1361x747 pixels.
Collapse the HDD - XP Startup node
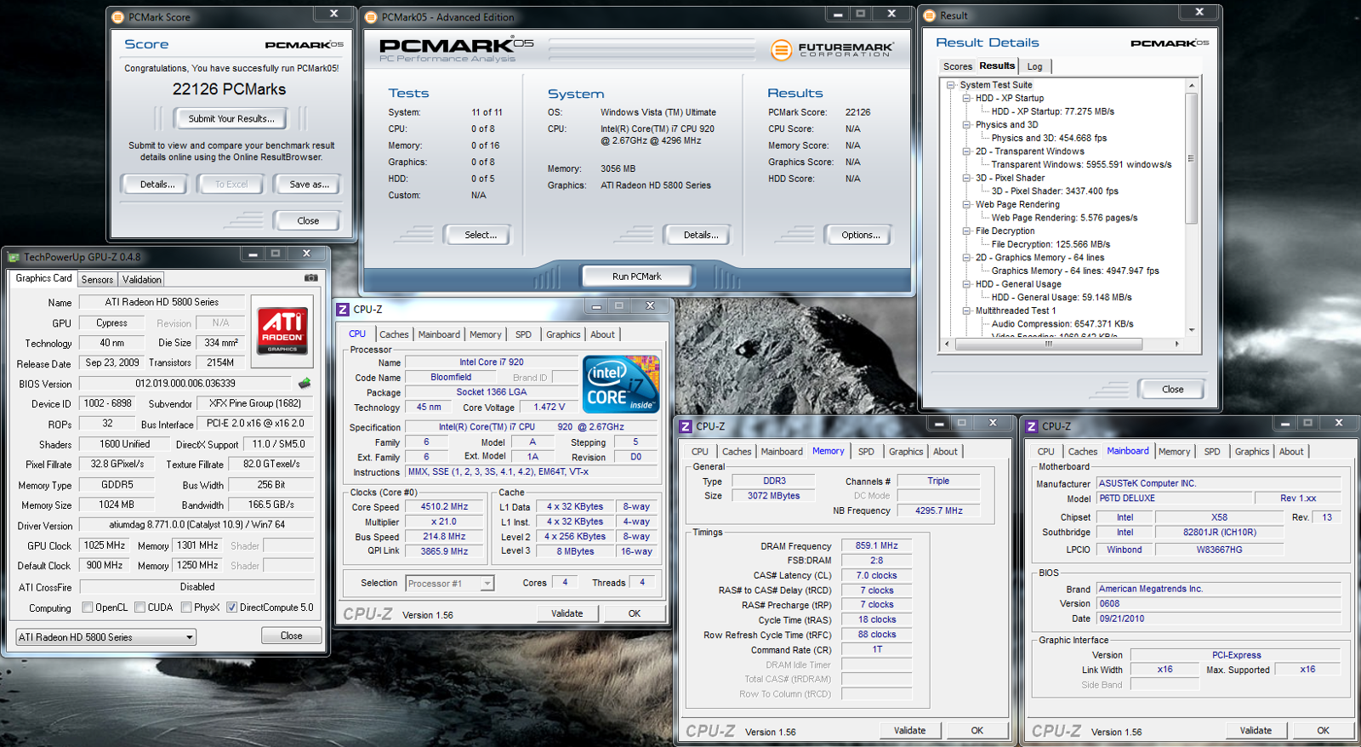[x=967, y=98]
